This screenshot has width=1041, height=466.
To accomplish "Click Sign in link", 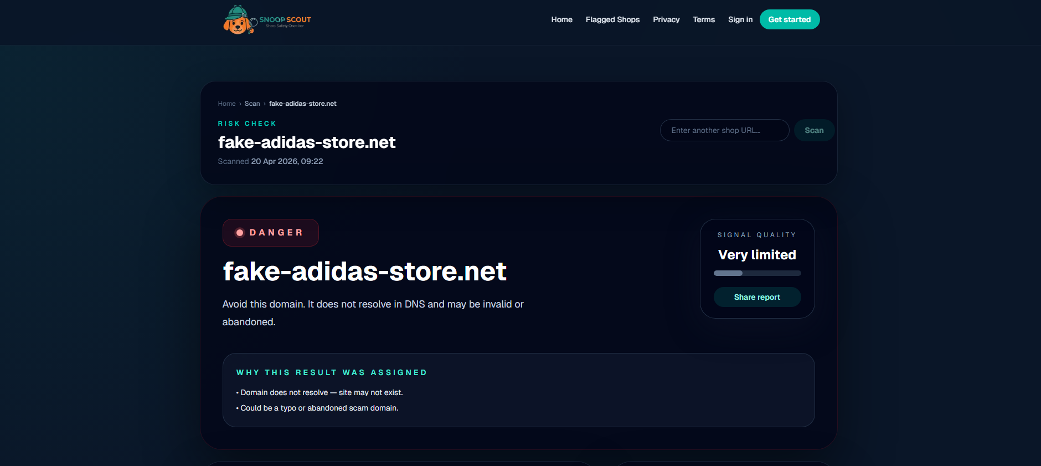I will tap(740, 19).
